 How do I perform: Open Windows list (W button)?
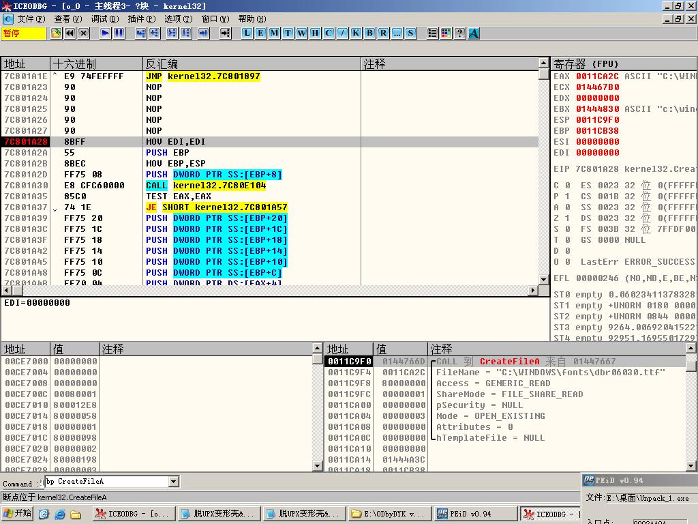point(301,33)
